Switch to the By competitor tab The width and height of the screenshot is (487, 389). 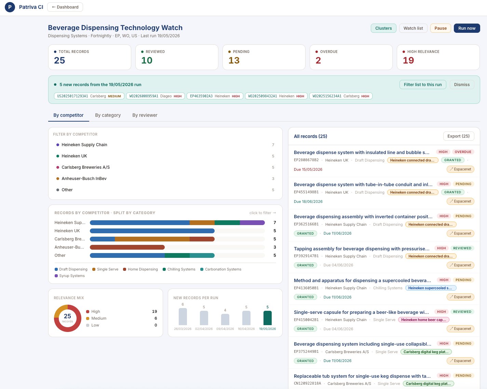68,115
